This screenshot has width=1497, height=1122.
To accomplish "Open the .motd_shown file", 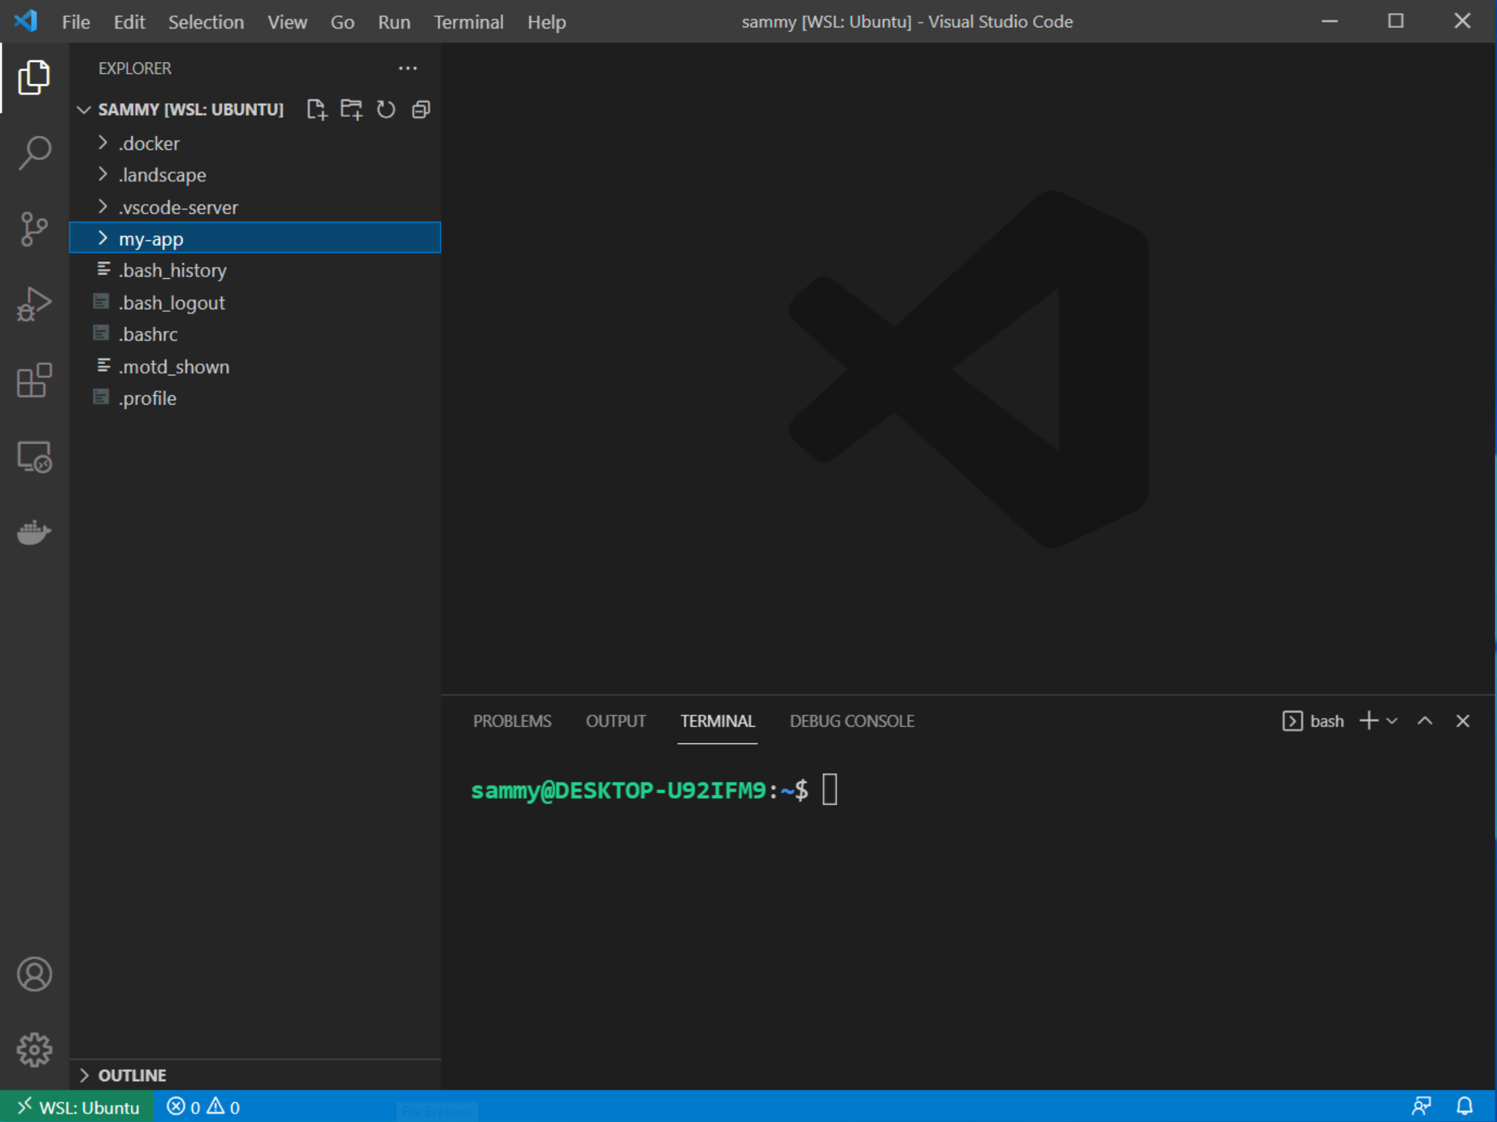I will tap(255, 366).
